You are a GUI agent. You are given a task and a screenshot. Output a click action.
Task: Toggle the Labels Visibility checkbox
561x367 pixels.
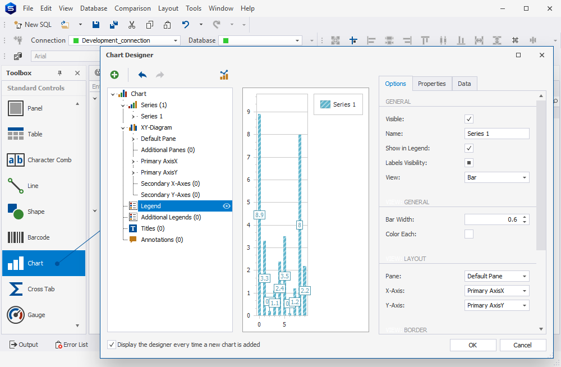point(468,163)
